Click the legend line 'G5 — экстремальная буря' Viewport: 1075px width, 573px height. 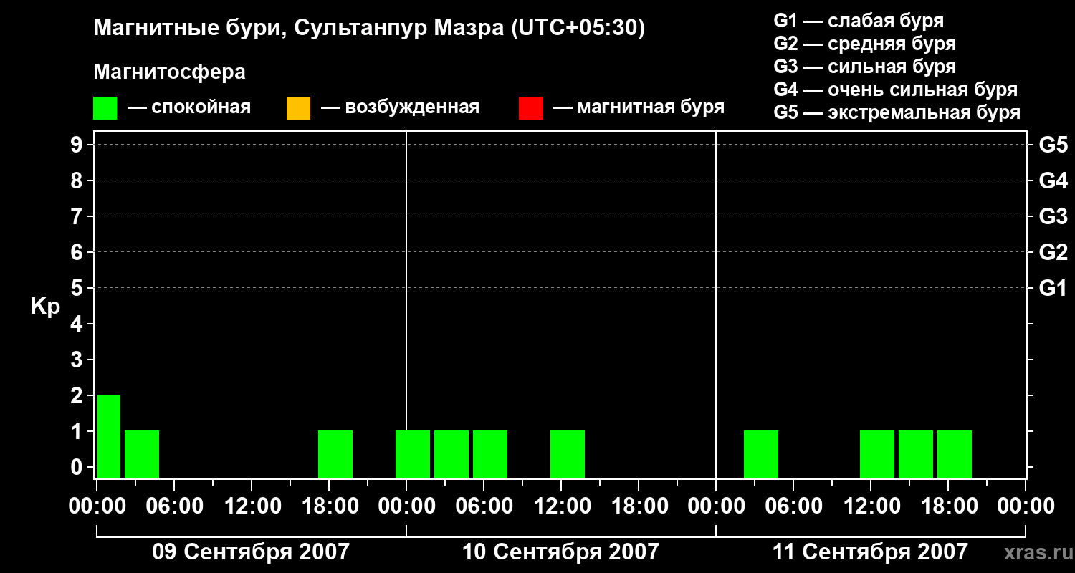[x=897, y=113]
